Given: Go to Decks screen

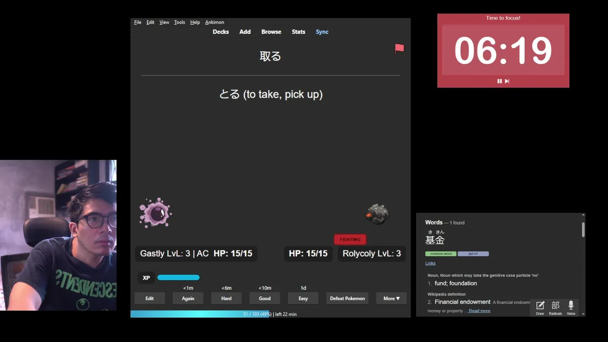Looking at the screenshot, I should tap(221, 32).
